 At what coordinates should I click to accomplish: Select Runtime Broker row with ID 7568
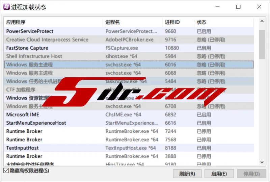point(129,139)
